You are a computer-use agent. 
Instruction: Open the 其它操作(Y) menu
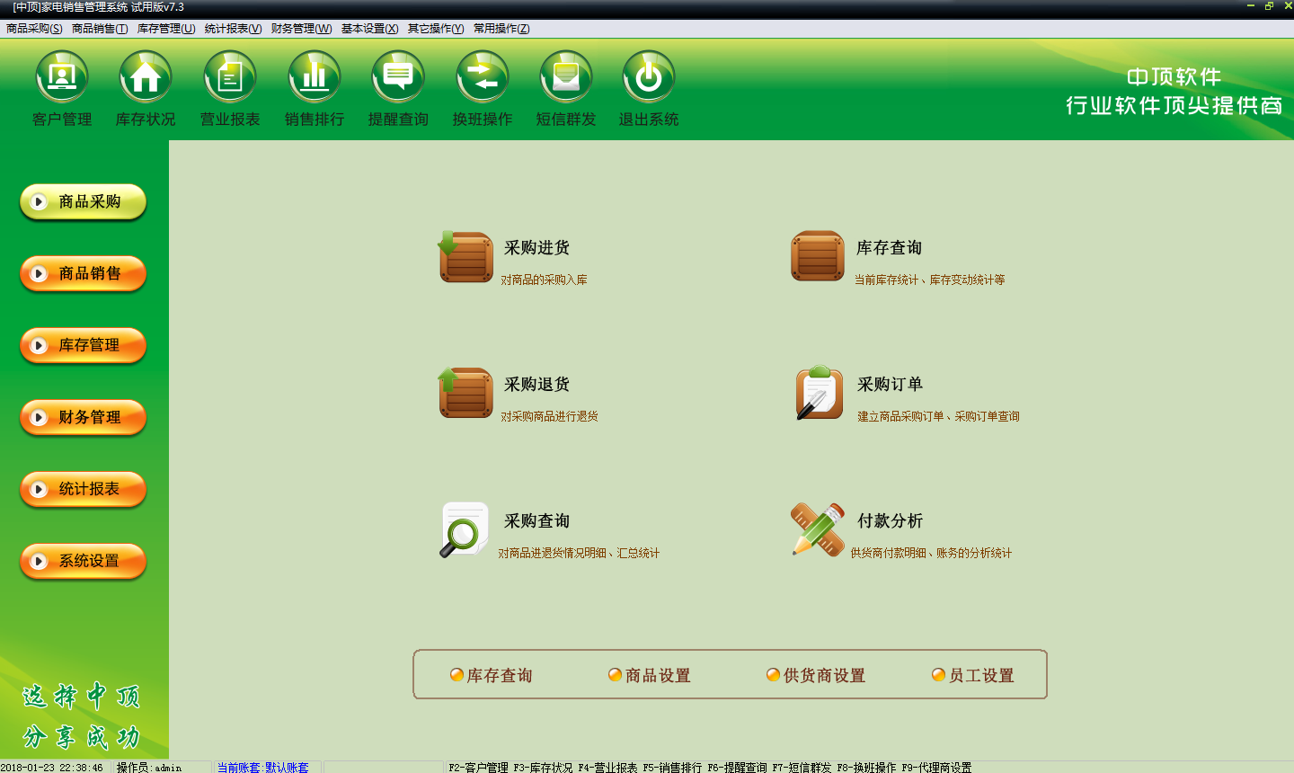(x=436, y=29)
